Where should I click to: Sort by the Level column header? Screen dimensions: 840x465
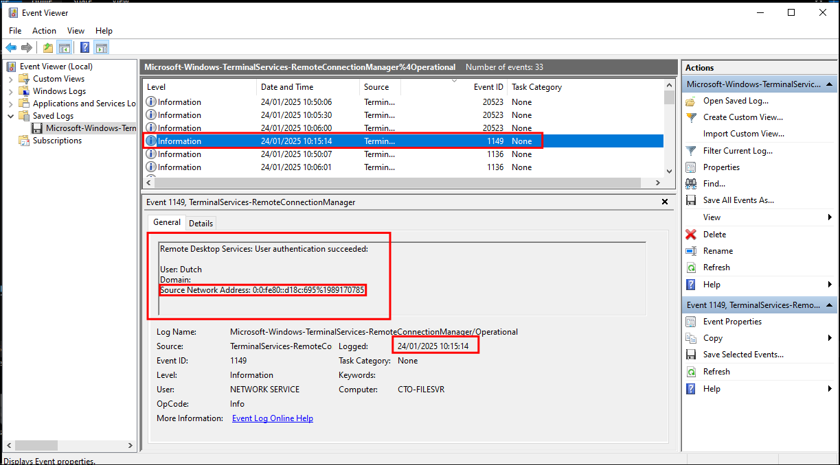tap(200, 87)
